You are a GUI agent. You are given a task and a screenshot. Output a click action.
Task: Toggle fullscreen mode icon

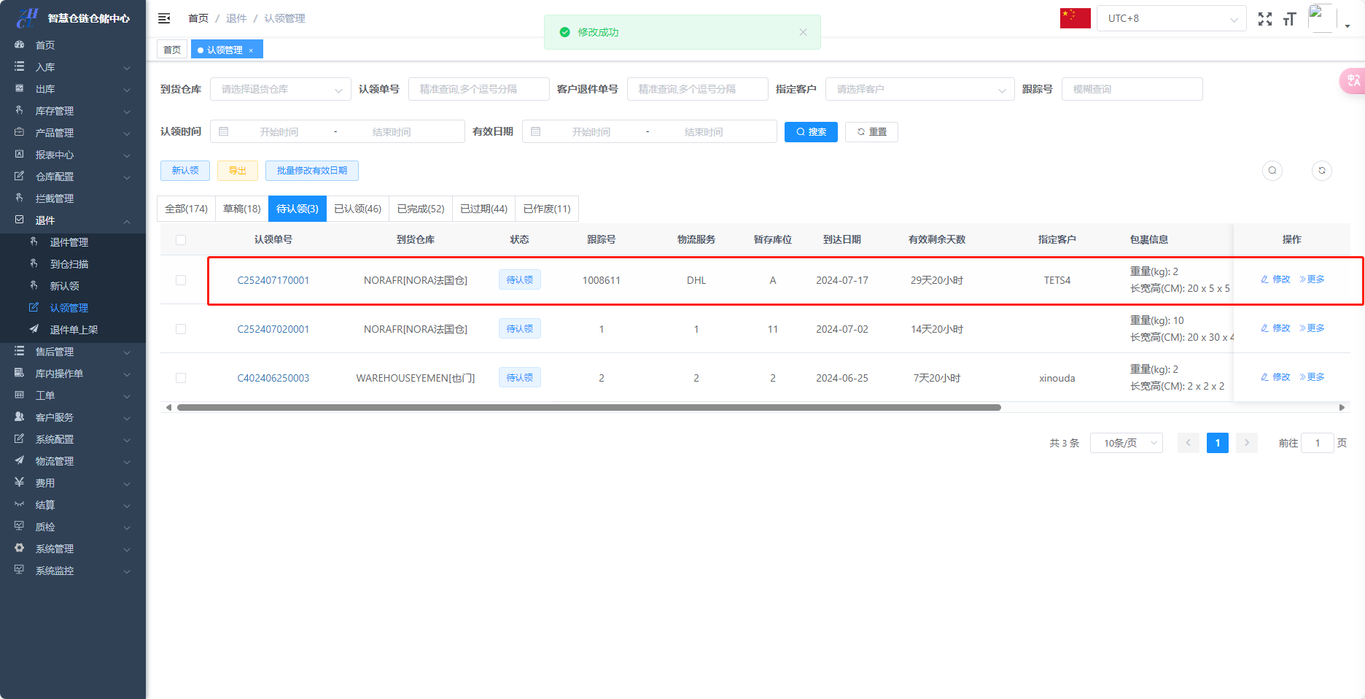coord(1265,19)
